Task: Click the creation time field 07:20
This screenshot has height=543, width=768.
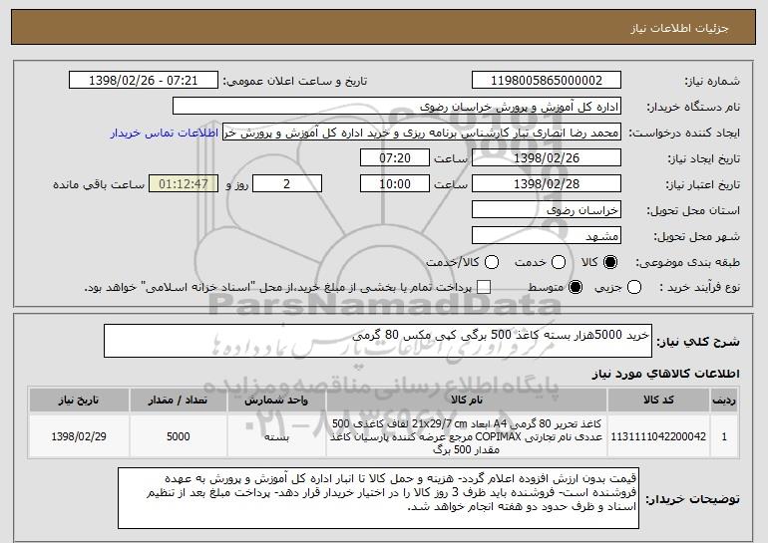Action: pyautogui.click(x=395, y=158)
